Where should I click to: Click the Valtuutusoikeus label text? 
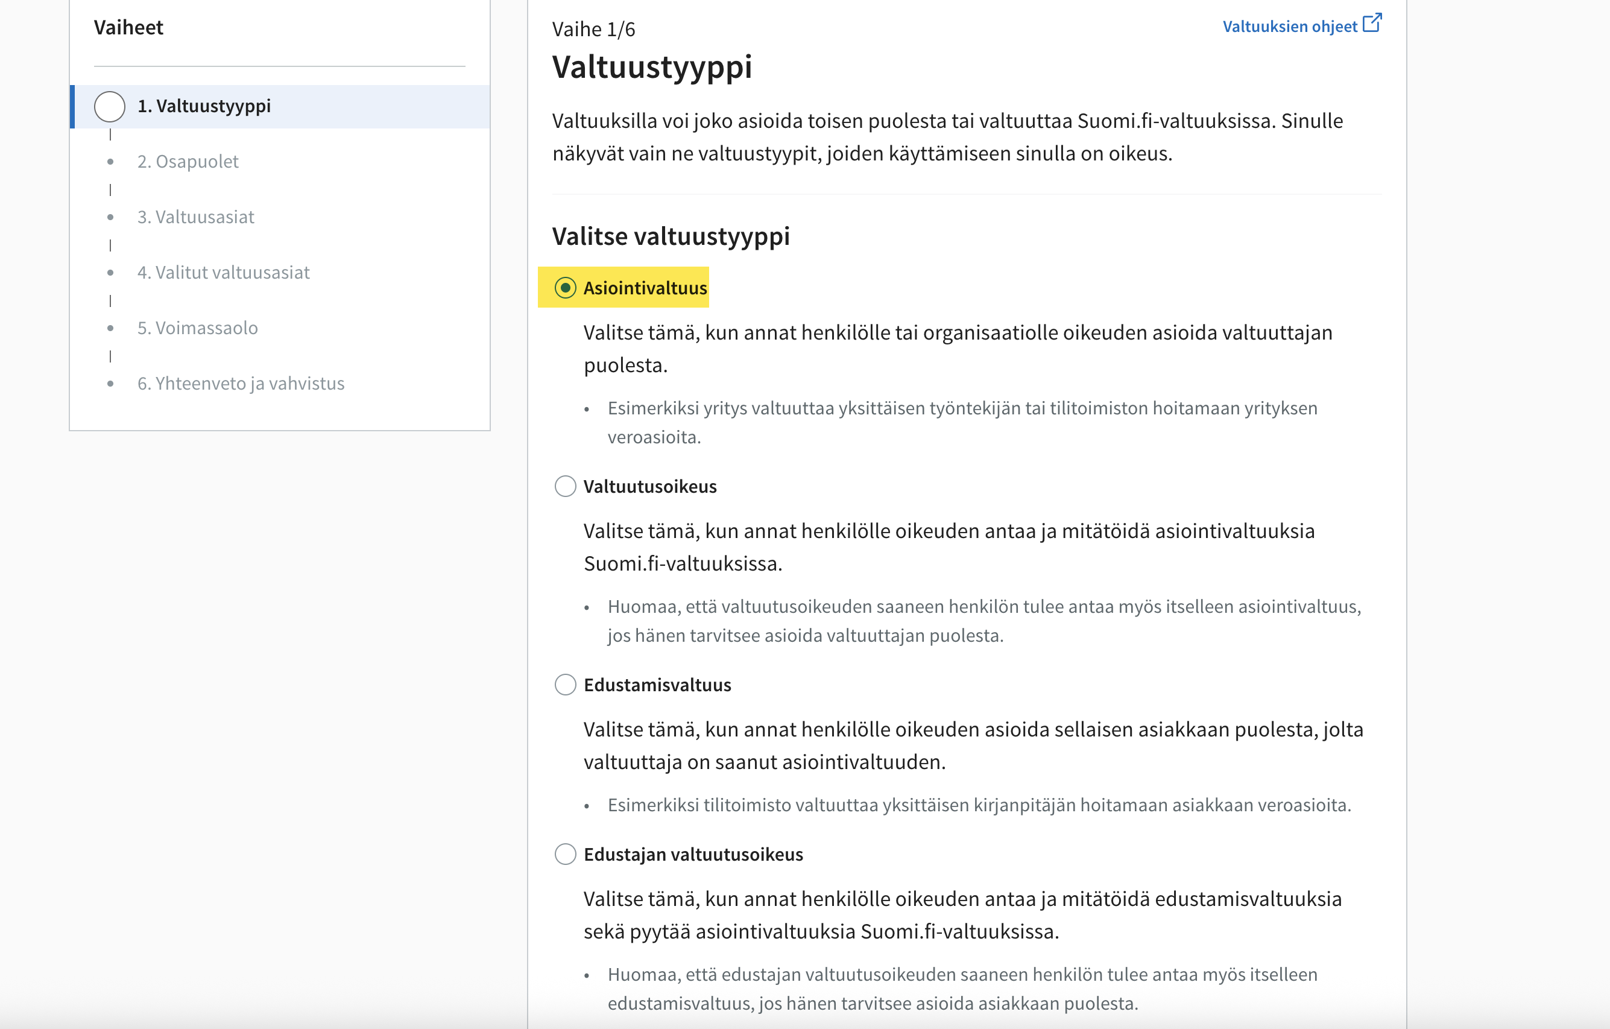(x=650, y=486)
